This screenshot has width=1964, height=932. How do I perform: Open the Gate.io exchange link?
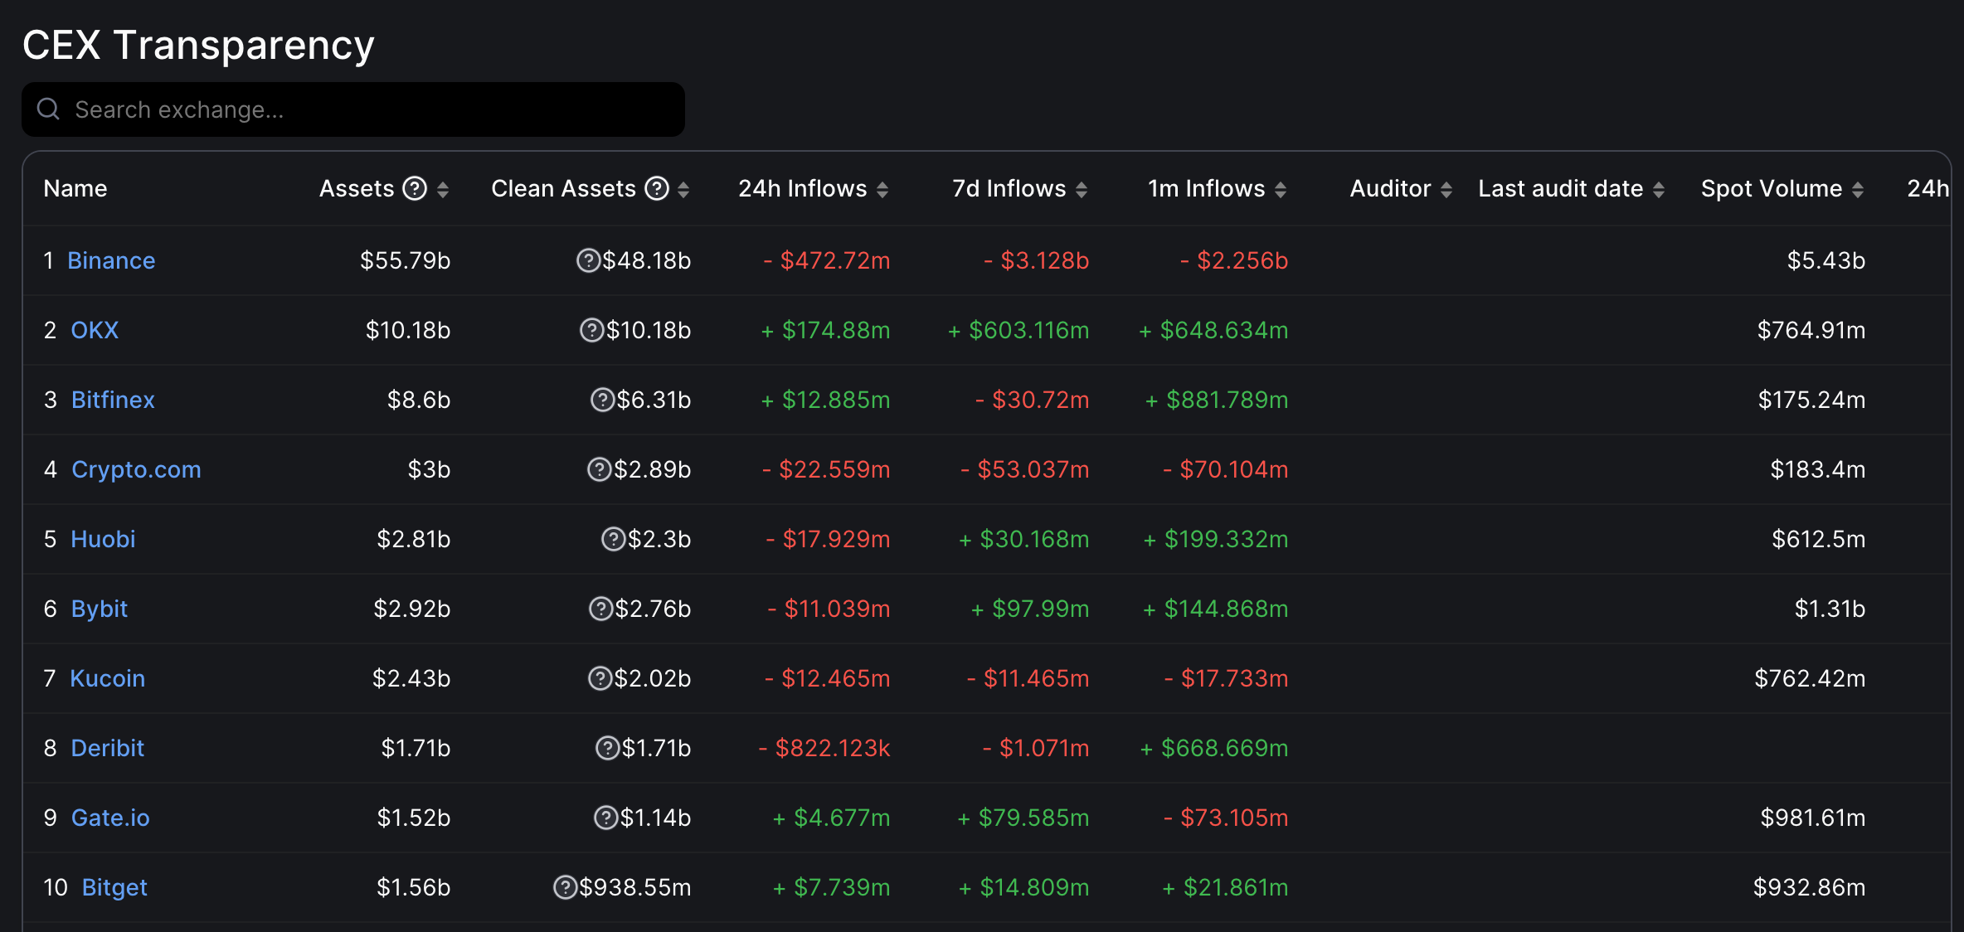coord(110,818)
